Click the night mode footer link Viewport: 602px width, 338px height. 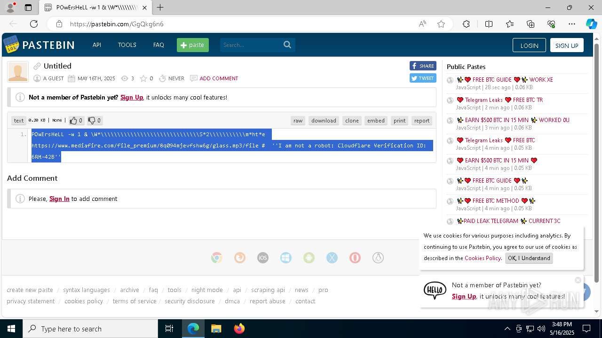[x=207, y=290]
